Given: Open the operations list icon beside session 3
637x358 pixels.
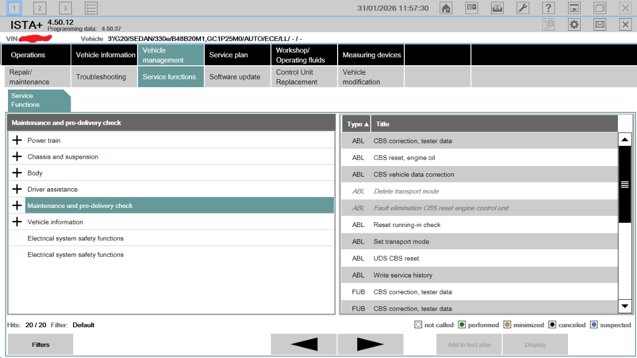Looking at the screenshot, I should pyautogui.click(x=91, y=8).
